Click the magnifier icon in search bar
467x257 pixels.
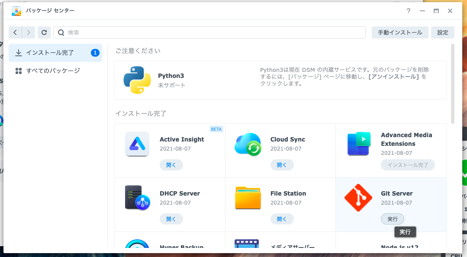click(61, 32)
